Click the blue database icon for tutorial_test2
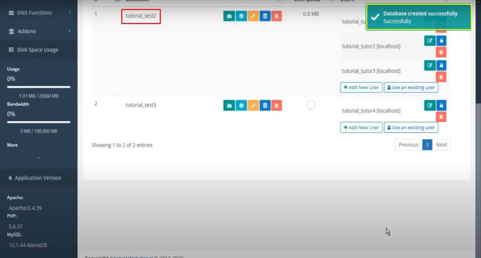Viewport: 481px width, 258px height. [x=265, y=16]
